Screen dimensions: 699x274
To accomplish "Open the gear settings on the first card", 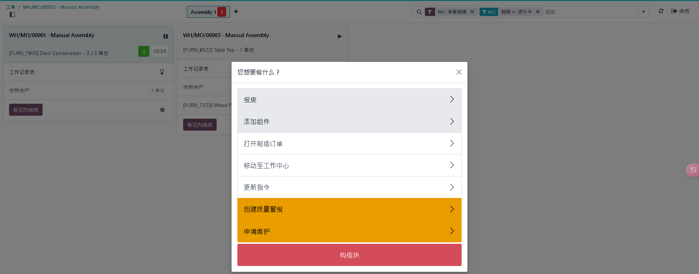I will click(x=162, y=110).
